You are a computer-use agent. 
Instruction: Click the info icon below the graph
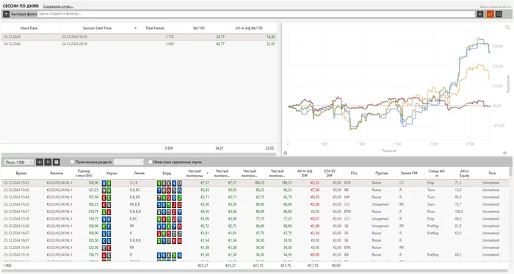505,153
